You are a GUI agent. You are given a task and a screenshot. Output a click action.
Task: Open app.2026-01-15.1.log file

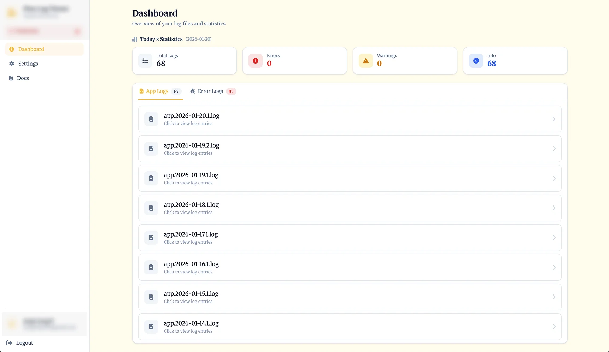coord(350,297)
